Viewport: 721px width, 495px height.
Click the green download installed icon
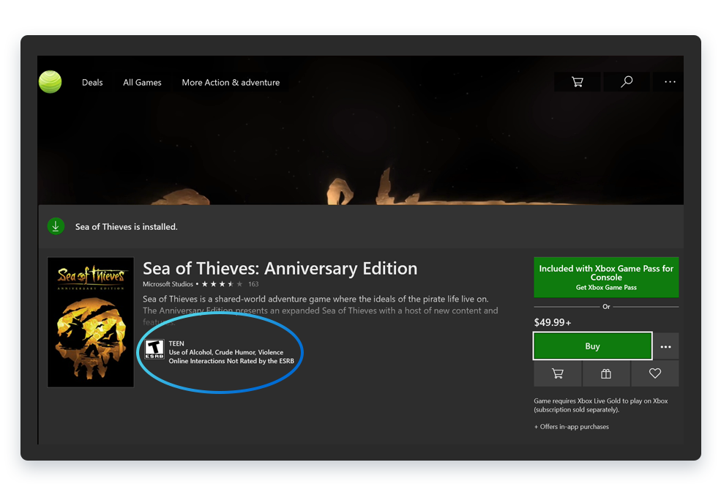tap(56, 226)
